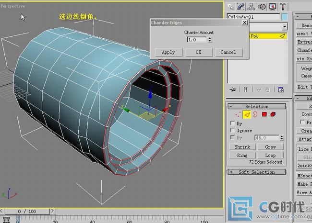Click the Perspective viewport label

point(13,6)
